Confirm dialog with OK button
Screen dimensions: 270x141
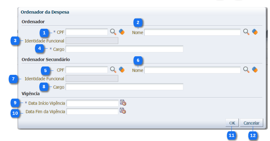pos(232,123)
